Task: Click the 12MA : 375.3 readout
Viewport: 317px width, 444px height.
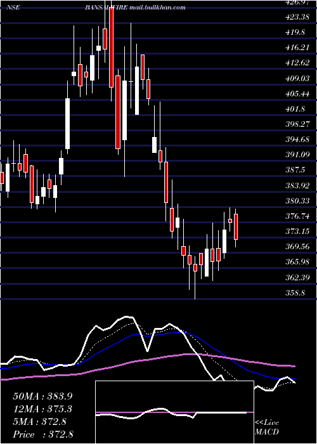Action: pyautogui.click(x=42, y=409)
